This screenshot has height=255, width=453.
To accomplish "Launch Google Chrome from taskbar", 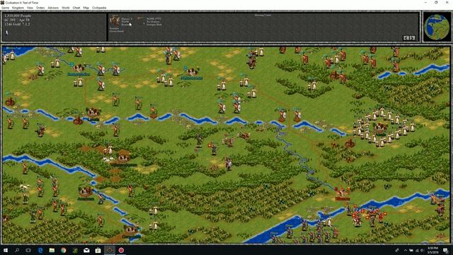I will [x=63, y=250].
